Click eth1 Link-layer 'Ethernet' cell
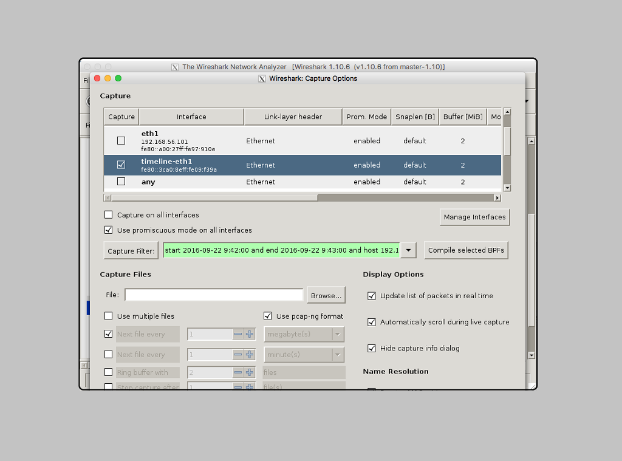 261,141
